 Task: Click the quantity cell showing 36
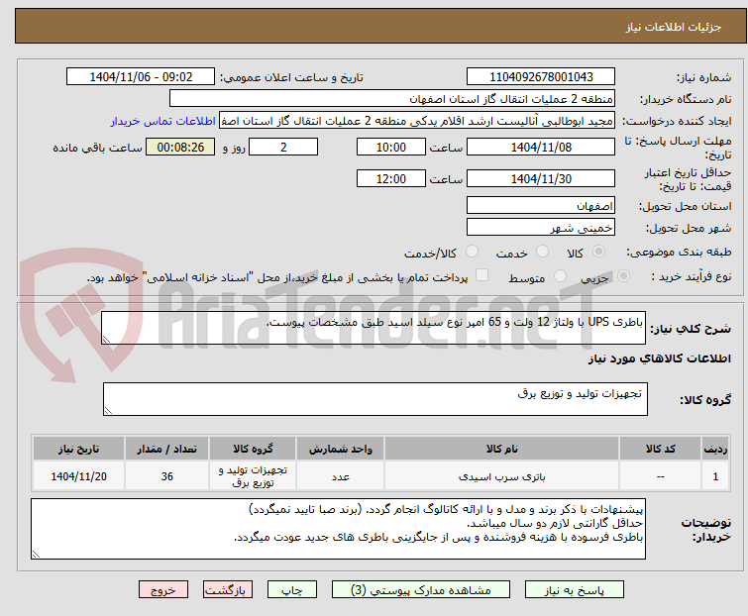click(166, 476)
